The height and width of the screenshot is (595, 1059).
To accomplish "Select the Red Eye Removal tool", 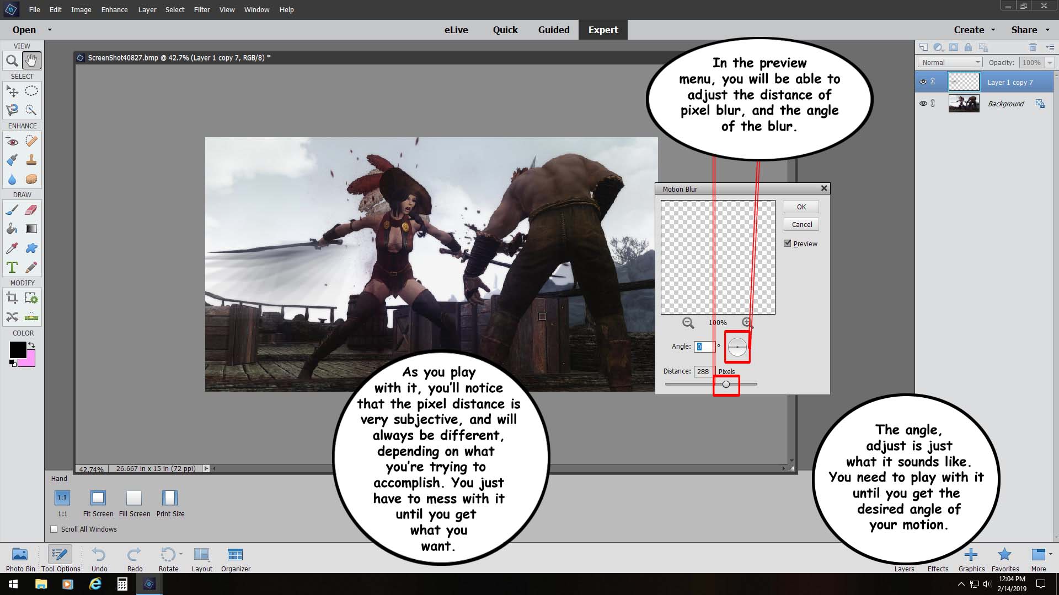I will 12,141.
